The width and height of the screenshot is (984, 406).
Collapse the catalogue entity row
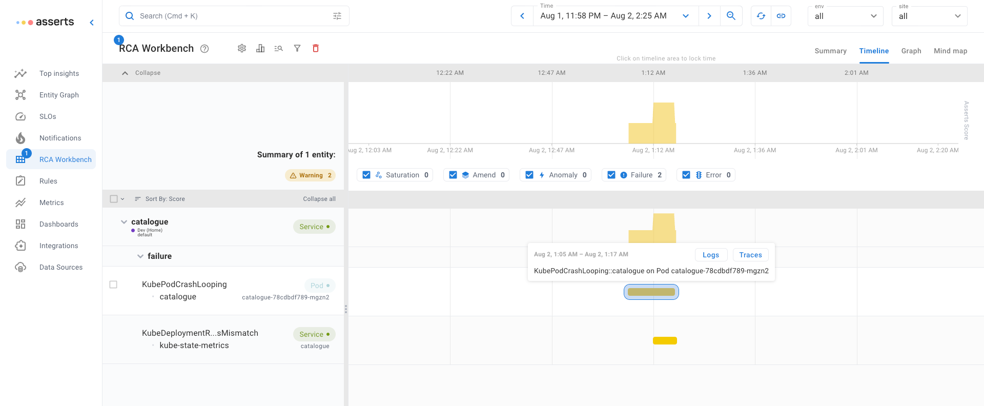pos(124,222)
